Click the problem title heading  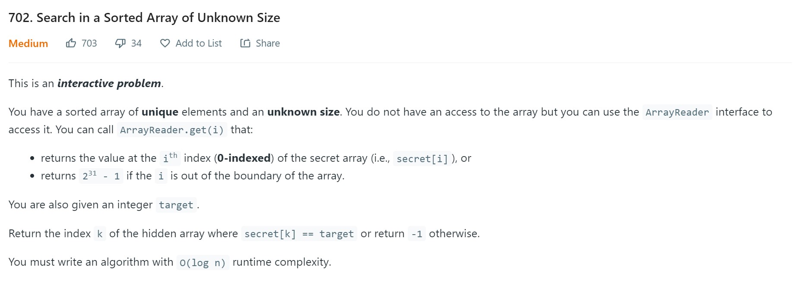(144, 18)
